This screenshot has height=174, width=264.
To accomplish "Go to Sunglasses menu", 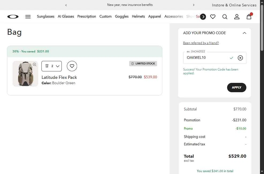I will coord(46,16).
